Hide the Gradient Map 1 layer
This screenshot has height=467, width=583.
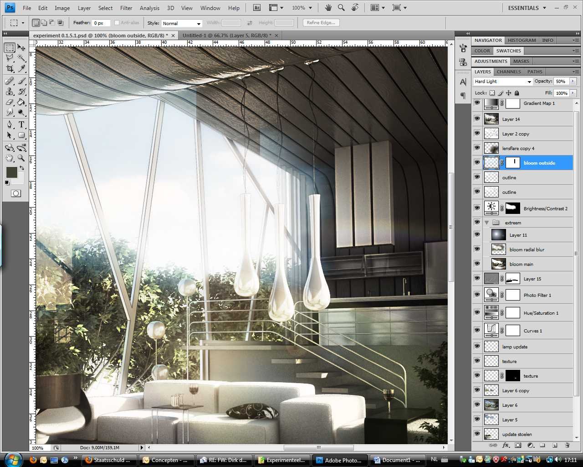point(477,103)
